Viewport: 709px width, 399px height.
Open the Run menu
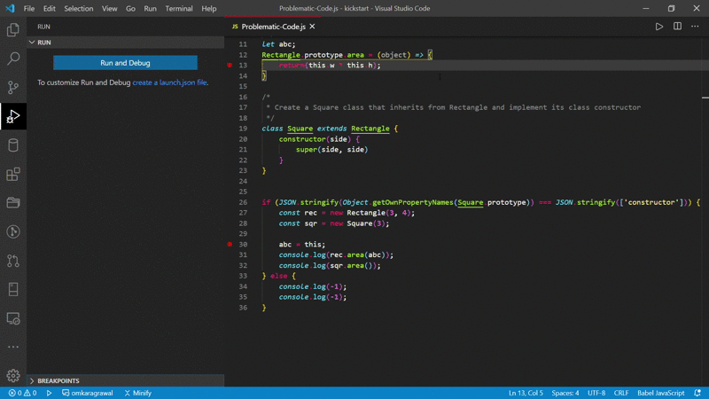tap(150, 8)
